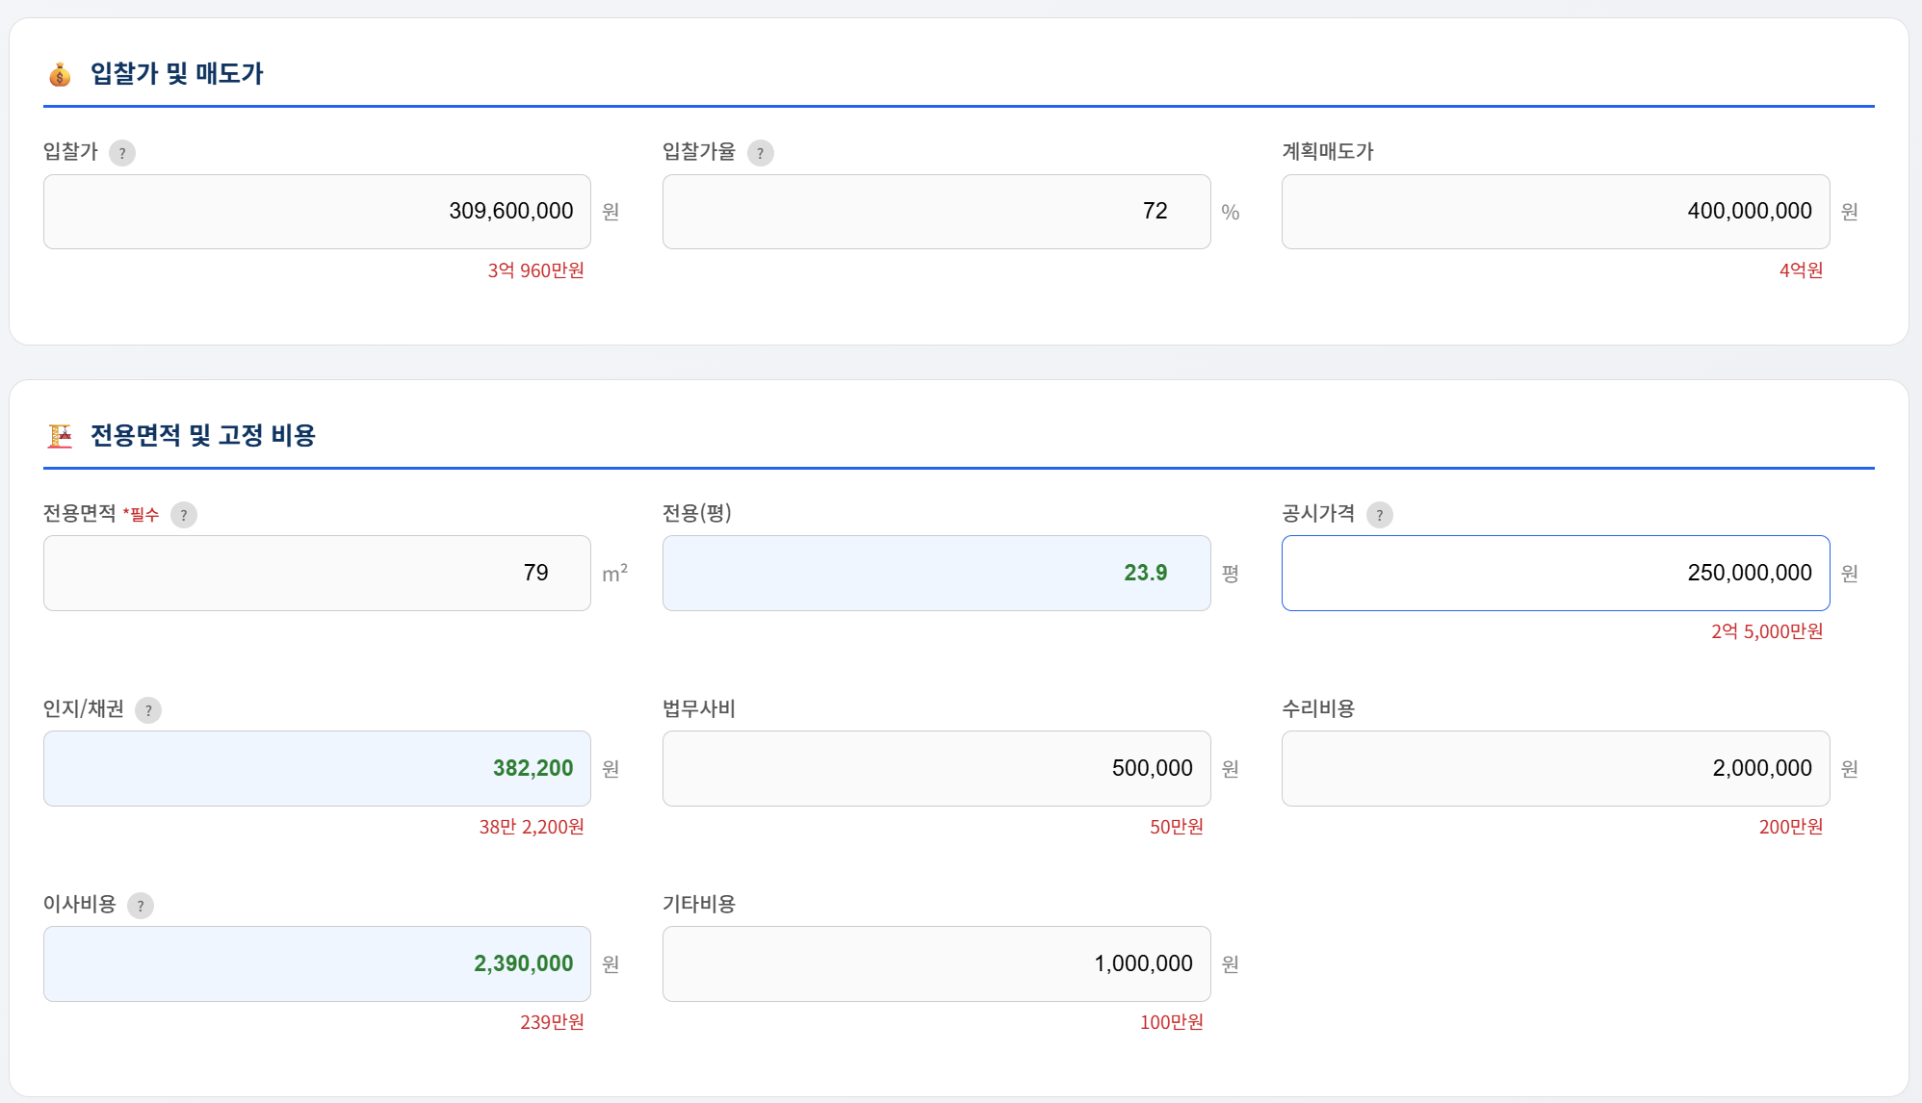This screenshot has height=1103, width=1922.
Task: Click help icon next to 공시가격
Action: (x=1380, y=515)
